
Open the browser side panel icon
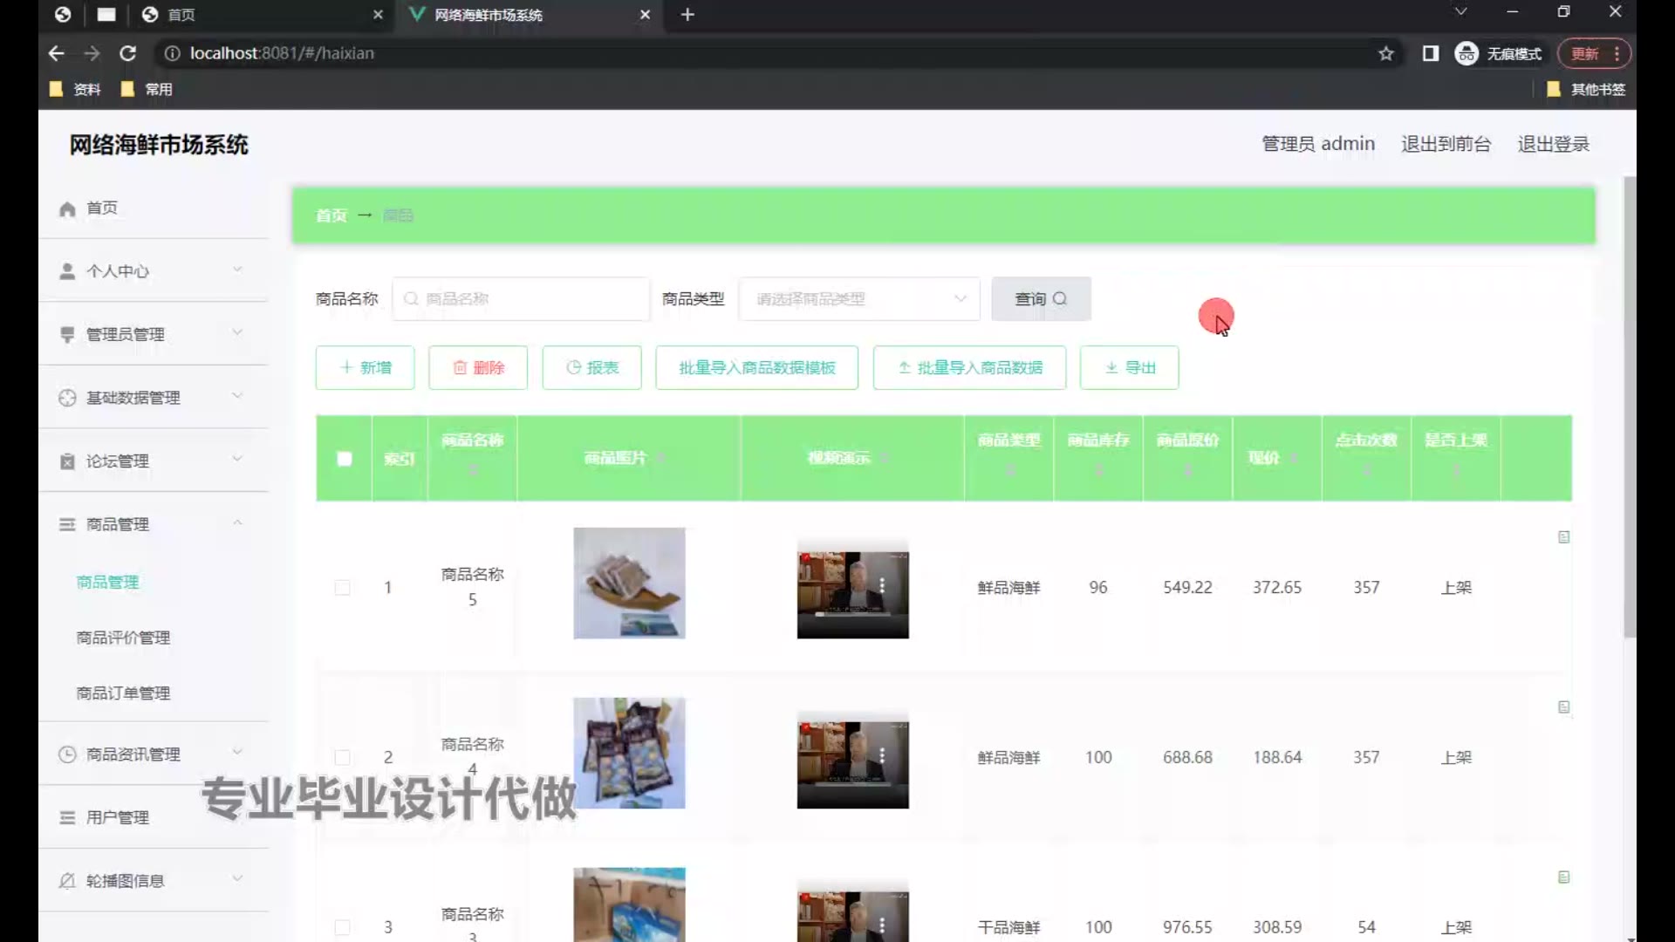(1430, 54)
